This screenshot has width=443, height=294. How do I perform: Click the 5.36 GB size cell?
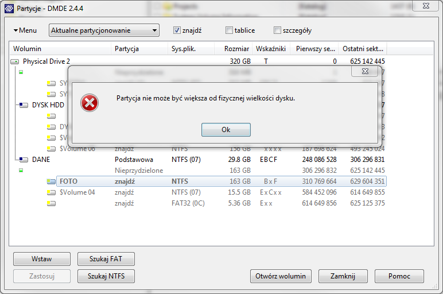point(239,203)
